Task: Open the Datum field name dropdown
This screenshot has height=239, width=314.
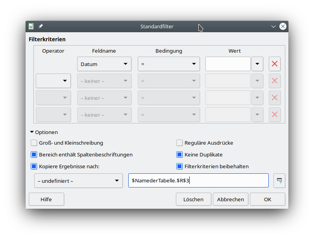Action: pos(104,64)
